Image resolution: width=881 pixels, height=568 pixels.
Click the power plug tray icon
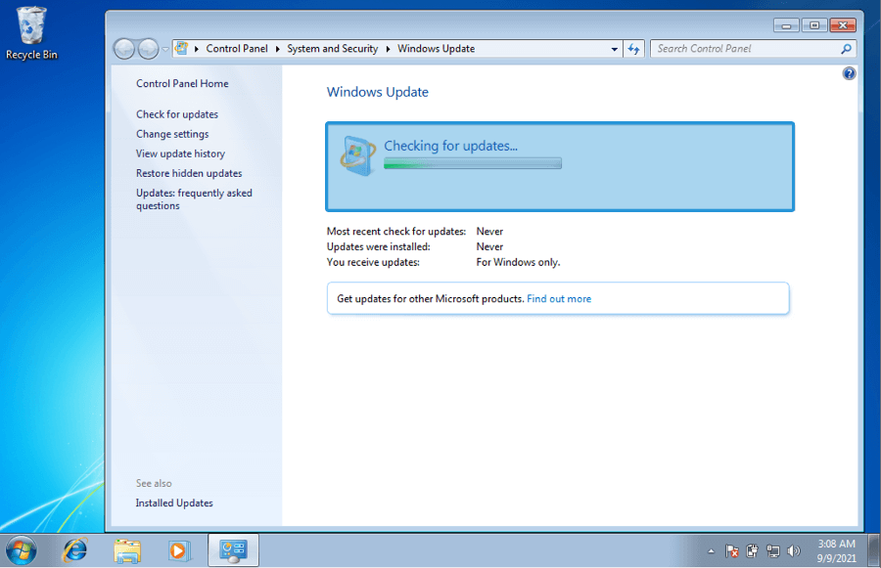(x=753, y=551)
